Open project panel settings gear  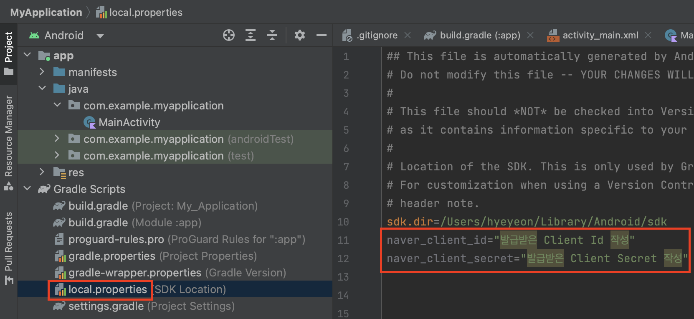pyautogui.click(x=299, y=35)
